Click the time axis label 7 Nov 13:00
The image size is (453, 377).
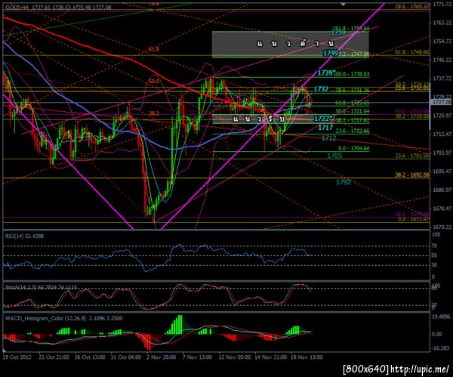197,357
